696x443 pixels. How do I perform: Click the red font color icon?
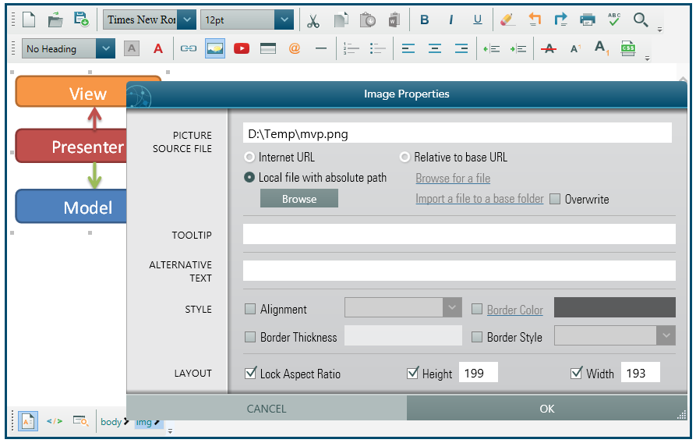(x=158, y=48)
